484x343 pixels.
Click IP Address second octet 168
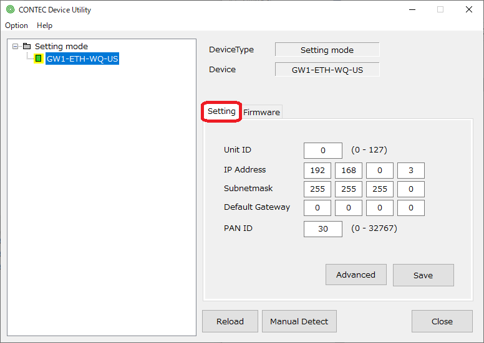(x=349, y=171)
